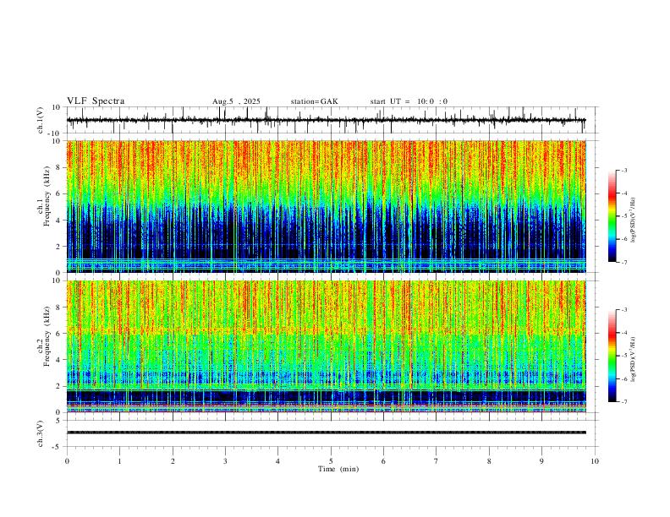Click the ch.2 colorbar "log(PSD)(V²/Hz)" label

[634, 359]
